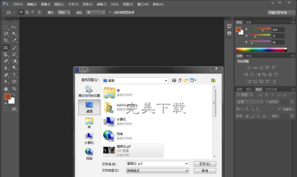
Task: Select the Magic Wand tool
Action: tap(14, 34)
